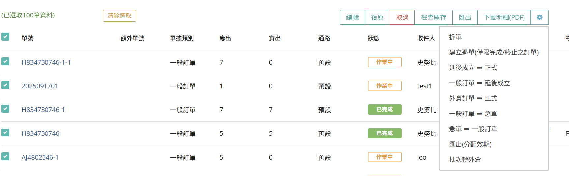This screenshot has width=569, height=176.
Task: Click the gear settings icon
Action: tap(539, 17)
